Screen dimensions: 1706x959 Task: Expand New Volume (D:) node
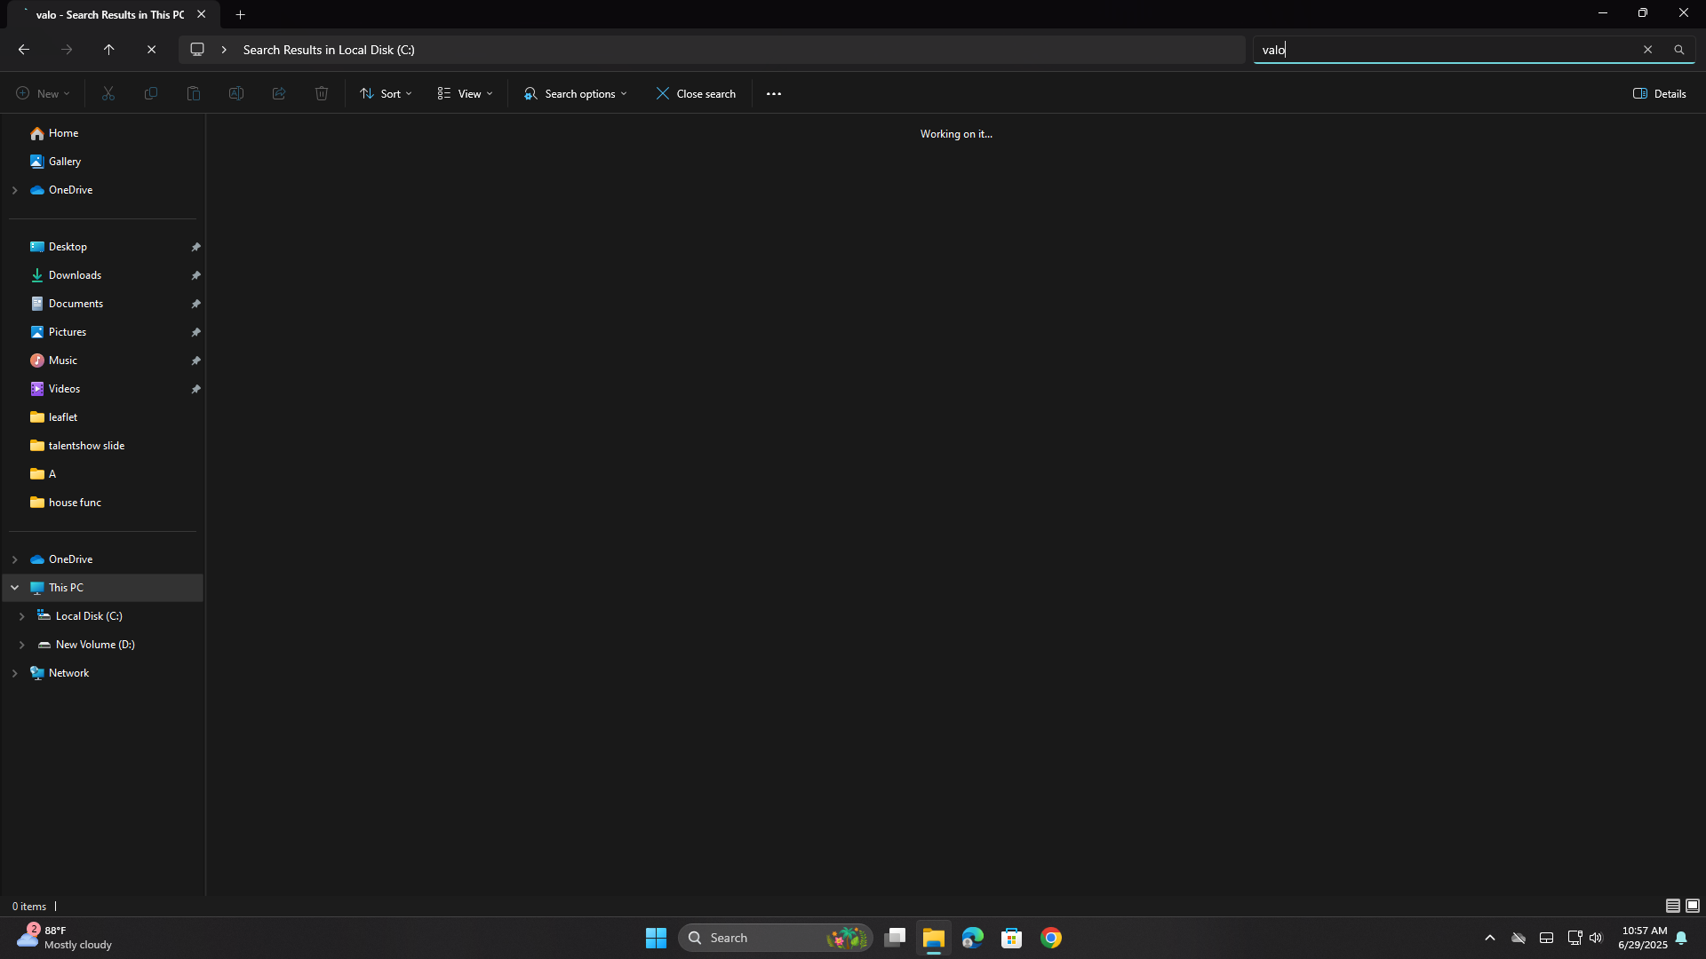[x=21, y=645]
